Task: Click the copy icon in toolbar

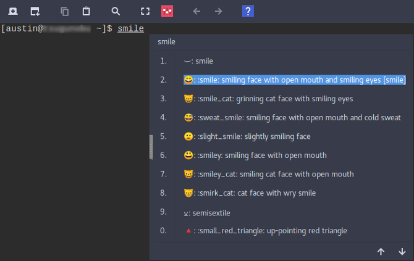Action: [x=64, y=11]
